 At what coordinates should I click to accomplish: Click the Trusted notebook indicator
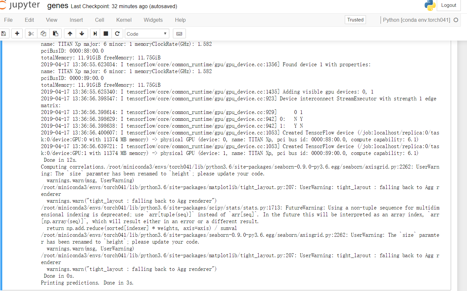(355, 19)
